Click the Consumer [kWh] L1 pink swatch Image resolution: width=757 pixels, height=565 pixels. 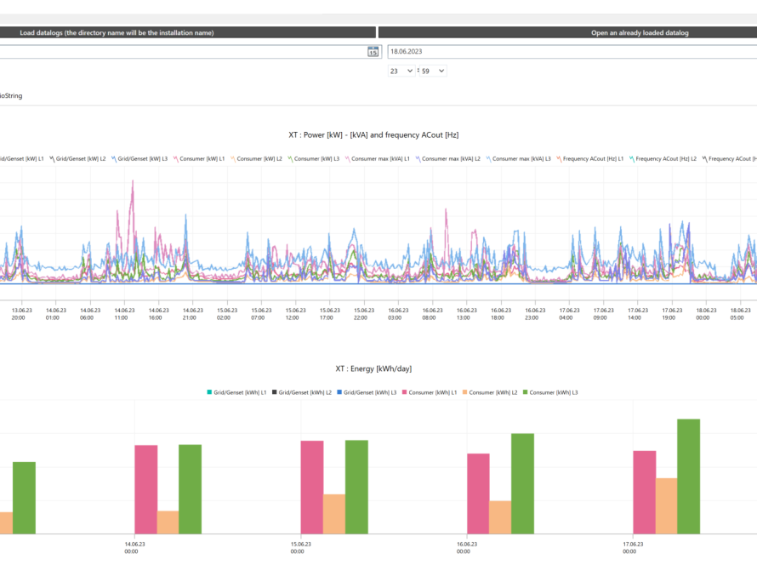pyautogui.click(x=406, y=392)
